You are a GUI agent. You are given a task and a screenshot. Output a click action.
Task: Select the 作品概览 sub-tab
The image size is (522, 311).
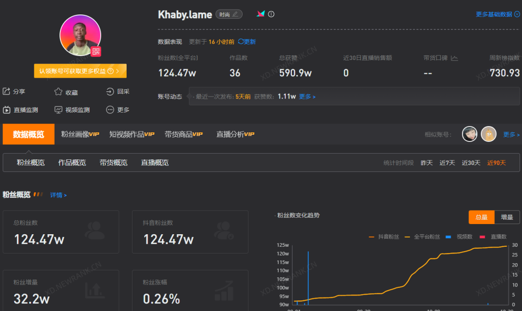point(72,162)
